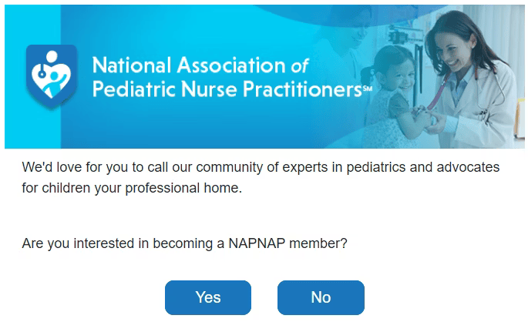The height and width of the screenshot is (332, 528).
Task: Click the NAPNAP shield logo icon
Action: 51,77
